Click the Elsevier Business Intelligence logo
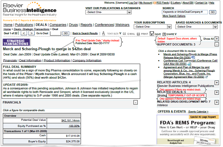This screenshot has width=223, height=147. tap(30, 9)
